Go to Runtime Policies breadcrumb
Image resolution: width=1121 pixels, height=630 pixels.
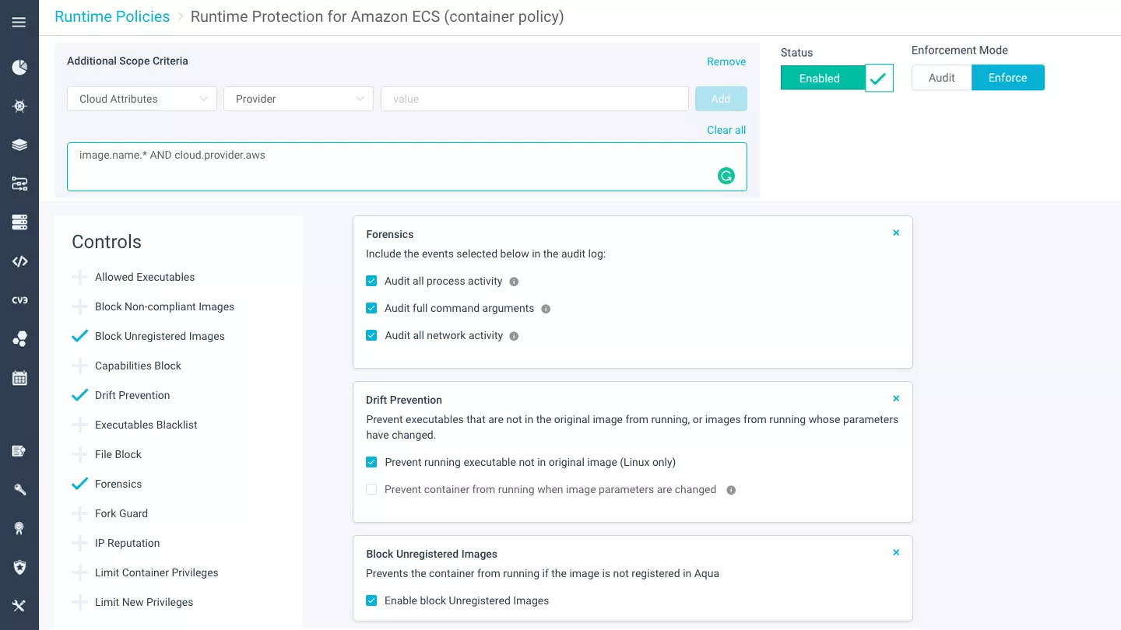coord(112,16)
